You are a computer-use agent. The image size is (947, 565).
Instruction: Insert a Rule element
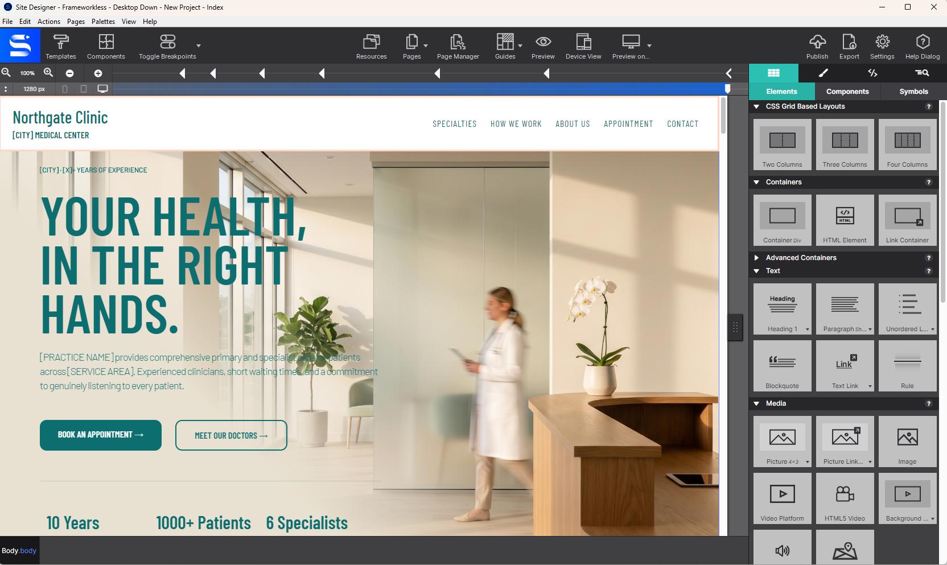pyautogui.click(x=907, y=366)
